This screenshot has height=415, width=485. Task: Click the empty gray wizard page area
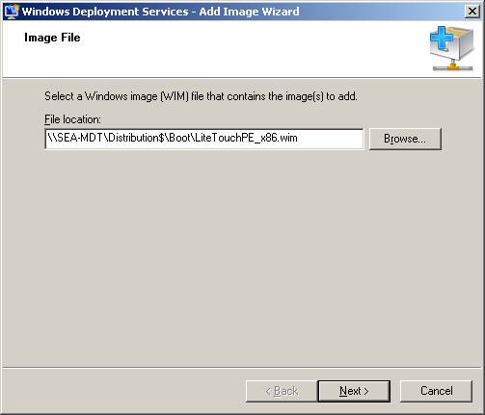tap(241, 257)
